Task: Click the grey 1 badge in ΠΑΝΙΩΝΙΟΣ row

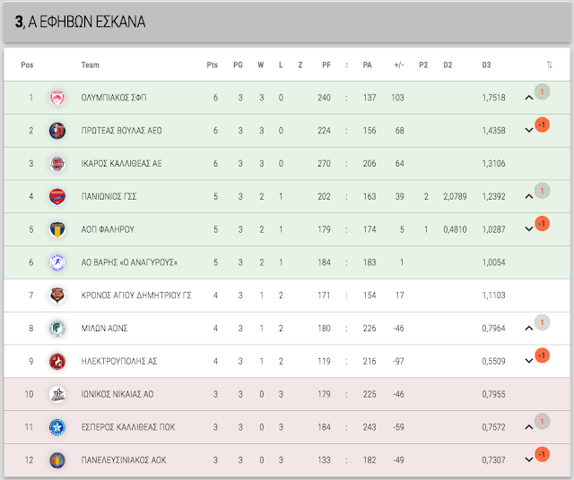Action: [542, 191]
